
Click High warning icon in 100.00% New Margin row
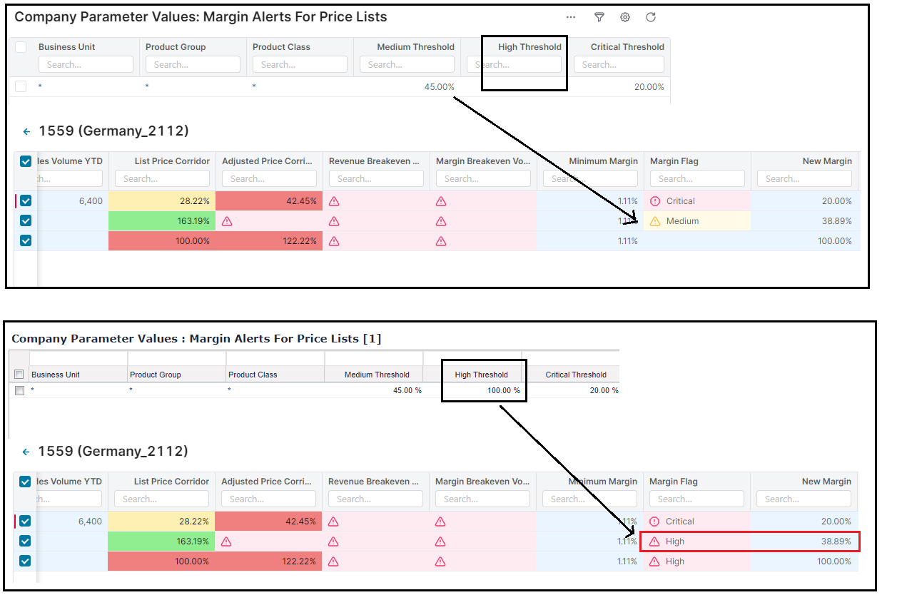[x=654, y=561]
